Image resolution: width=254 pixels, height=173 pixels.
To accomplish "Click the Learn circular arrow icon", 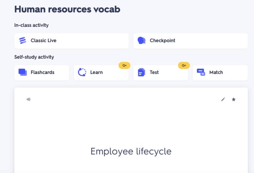I will pos(82,72).
